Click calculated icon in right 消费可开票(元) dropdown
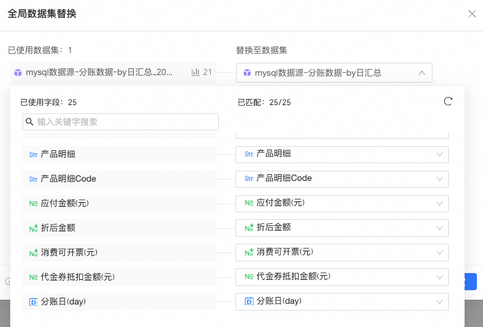 249,252
